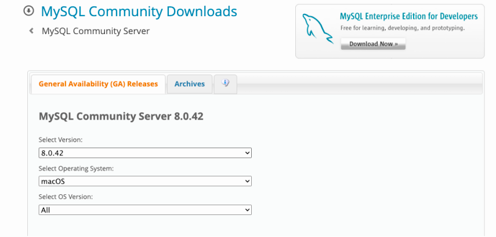Click the 'Select Version:' label

click(x=61, y=140)
